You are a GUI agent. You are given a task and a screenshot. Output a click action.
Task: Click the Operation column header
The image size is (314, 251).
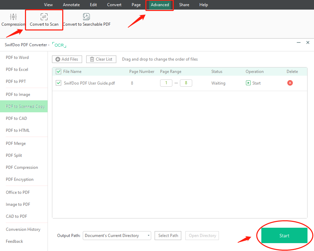pos(254,72)
